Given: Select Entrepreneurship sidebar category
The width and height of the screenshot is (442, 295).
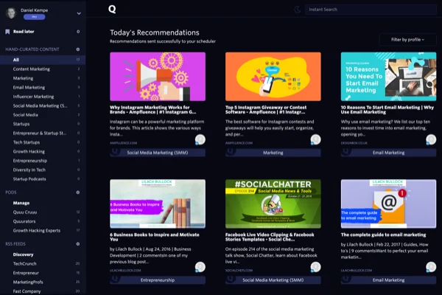Looking at the screenshot, I should (x=43, y=161).
